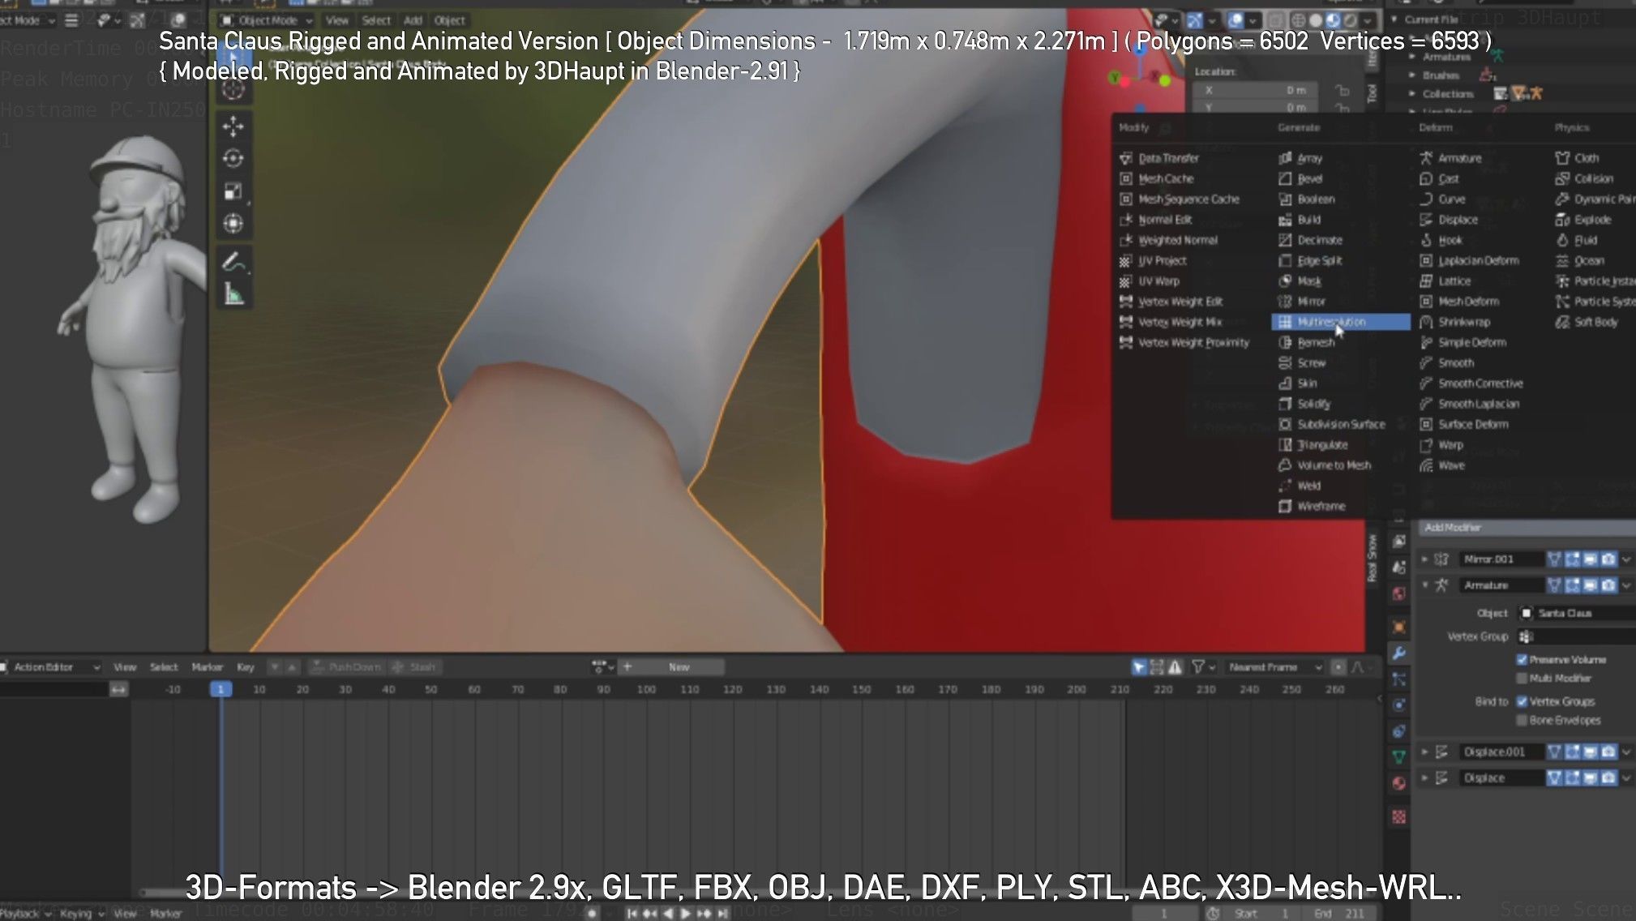This screenshot has height=921, width=1636.
Task: Open the View Layer properties tab
Action: point(1399,541)
